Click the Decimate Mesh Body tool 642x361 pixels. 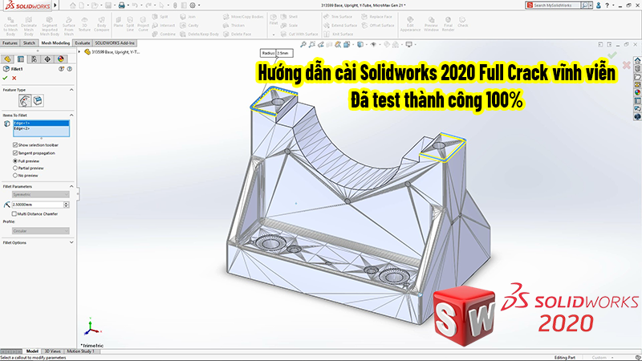(x=29, y=26)
